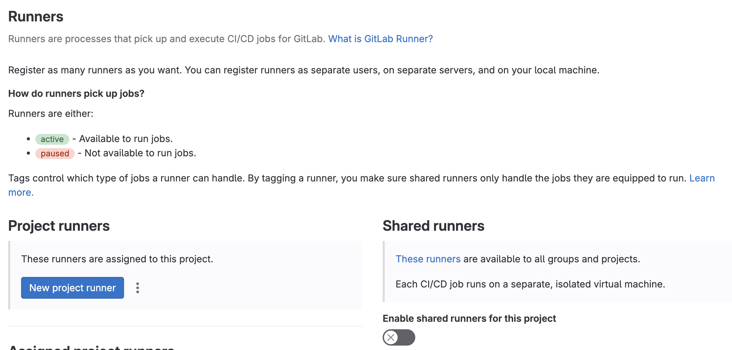Follow the 'Learn more.' link about tags
This screenshot has width=732, height=350.
point(701,178)
